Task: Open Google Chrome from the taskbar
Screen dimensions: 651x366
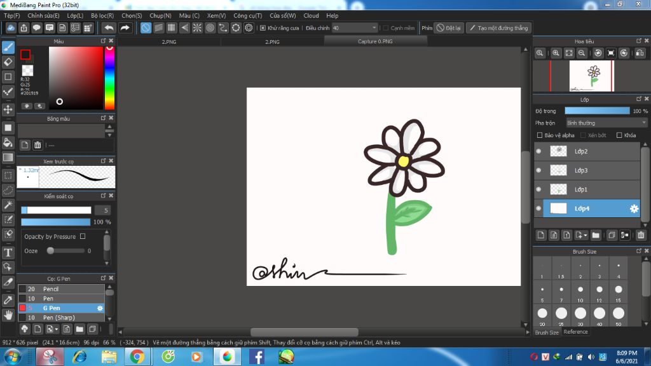Action: (137, 356)
